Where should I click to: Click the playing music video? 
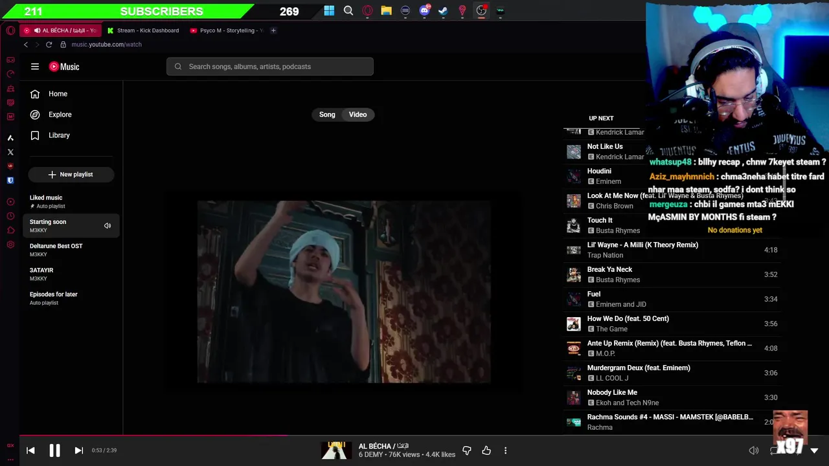point(344,292)
